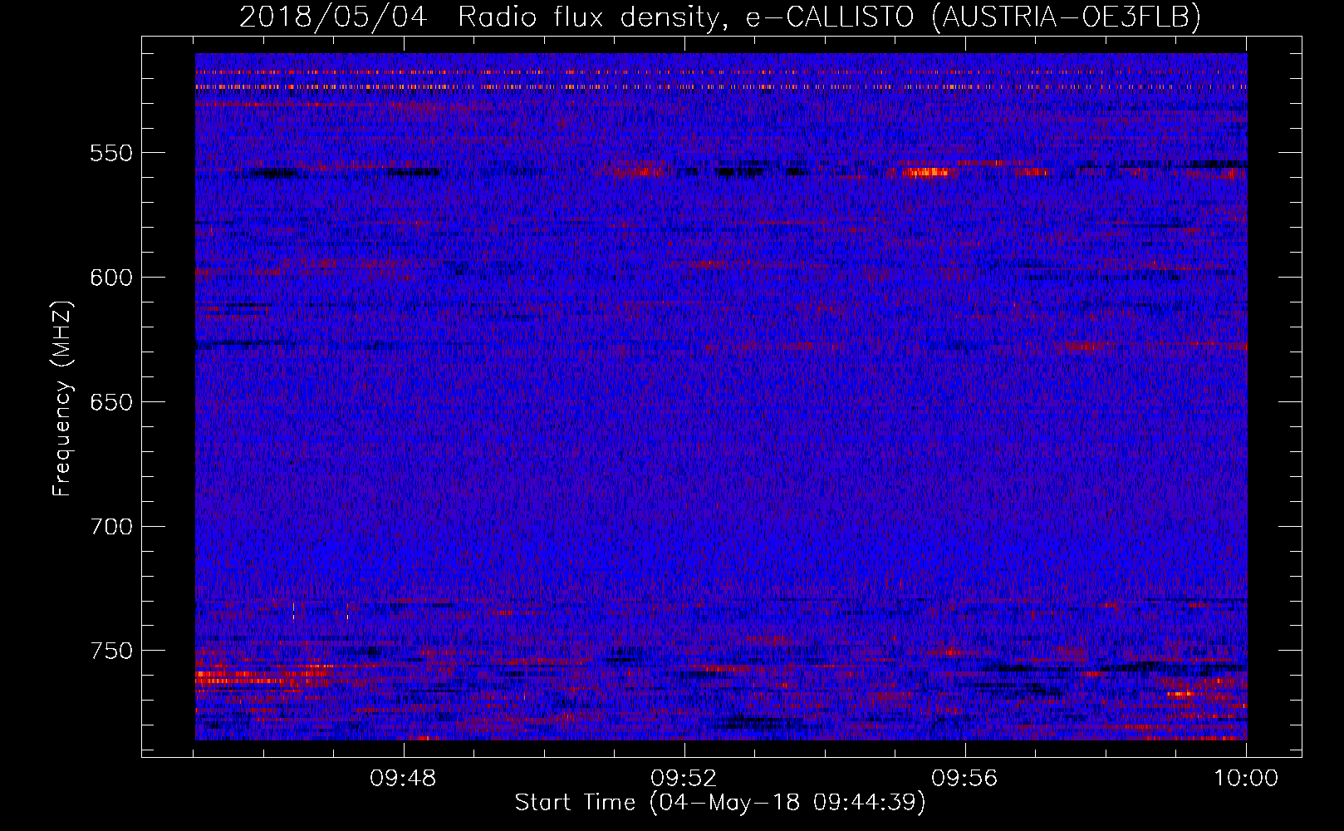Click the 09:56 time tick label
1344x831 pixels.
pos(965,779)
